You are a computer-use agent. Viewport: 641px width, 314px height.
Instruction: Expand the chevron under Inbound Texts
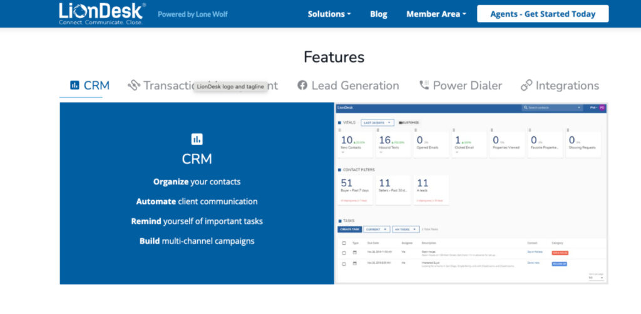pos(381,152)
